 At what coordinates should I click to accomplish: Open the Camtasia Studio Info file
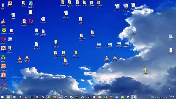click(x=36, y=45)
